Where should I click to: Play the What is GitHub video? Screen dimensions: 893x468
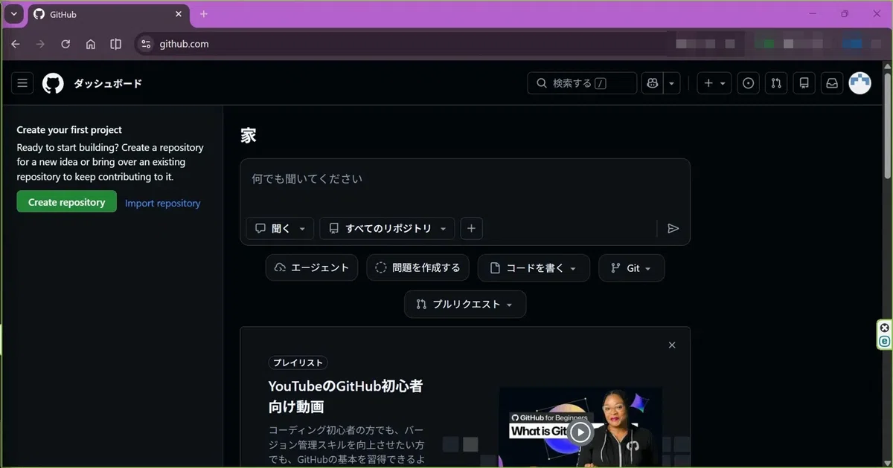580,432
